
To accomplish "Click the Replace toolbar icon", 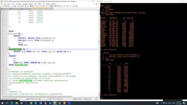I will coord(33,6).
